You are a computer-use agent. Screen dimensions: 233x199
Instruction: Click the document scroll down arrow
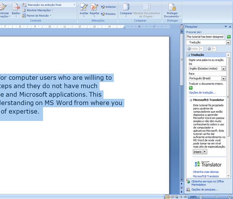coord(182,180)
